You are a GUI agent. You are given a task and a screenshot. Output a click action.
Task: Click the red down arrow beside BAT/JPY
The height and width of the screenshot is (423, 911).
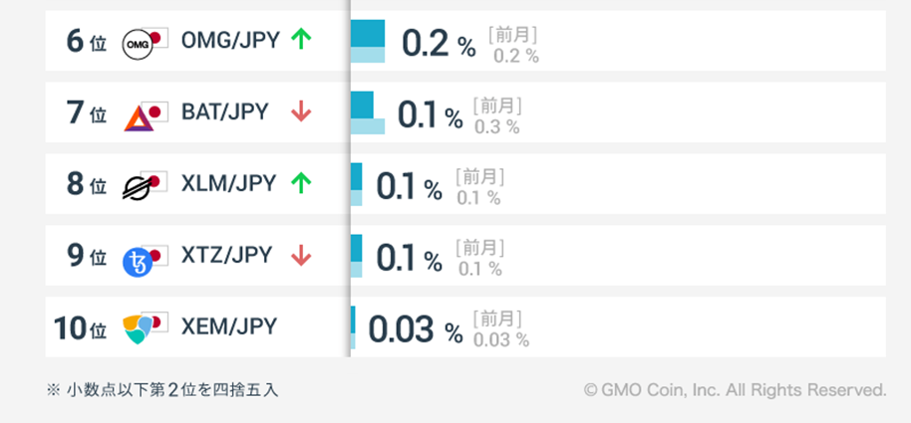coord(300,112)
